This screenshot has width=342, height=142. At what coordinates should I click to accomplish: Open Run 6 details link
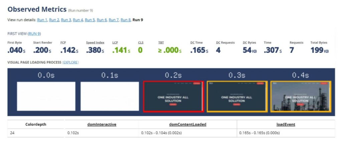click(x=102, y=20)
